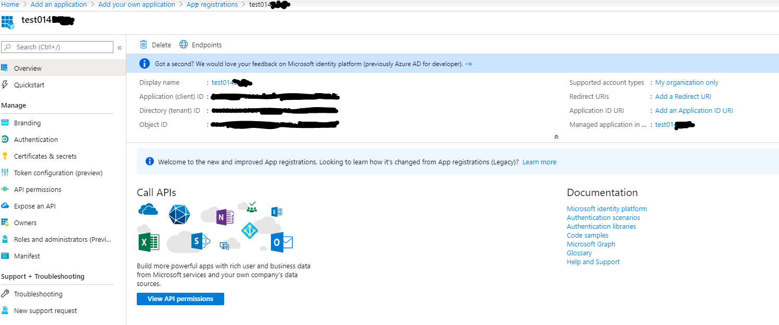Click the feedback banner arrow link
779x325 pixels.
pyautogui.click(x=469, y=64)
